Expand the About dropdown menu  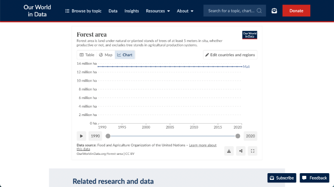point(185,11)
